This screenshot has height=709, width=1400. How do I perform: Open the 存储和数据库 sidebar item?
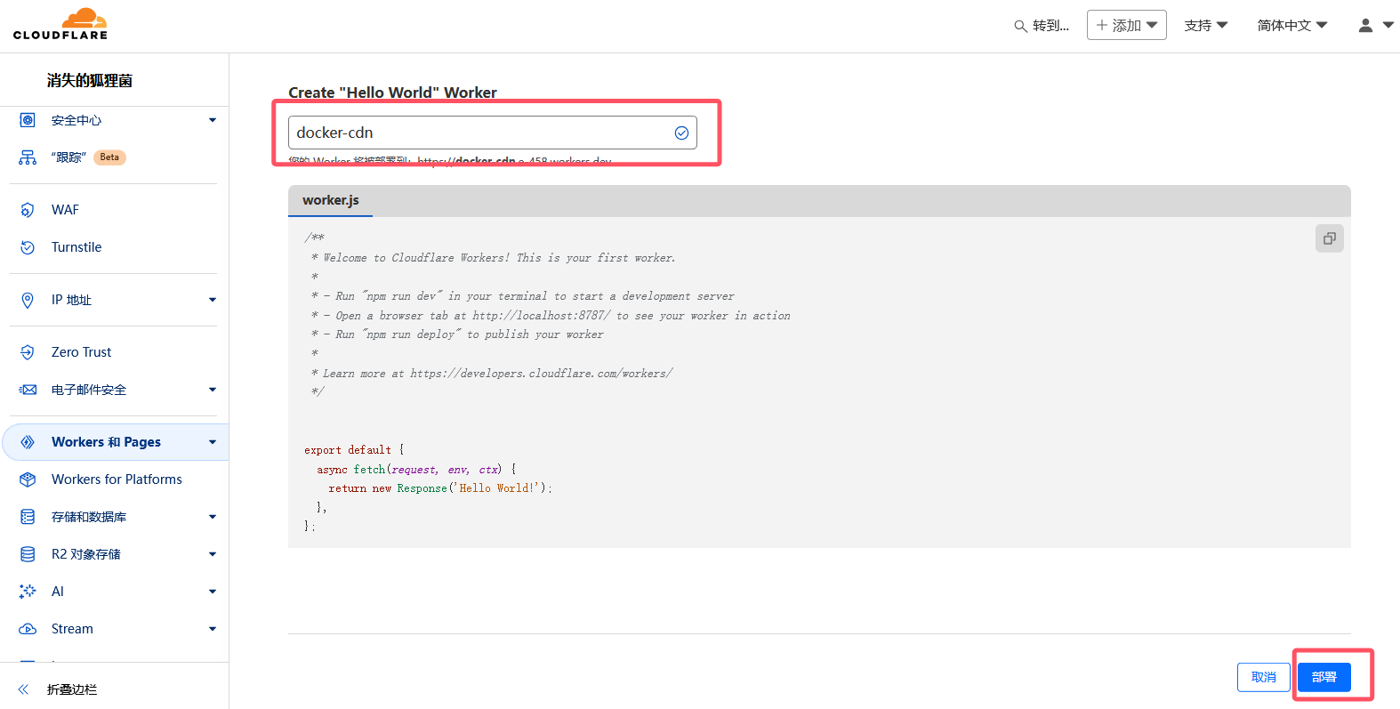(x=89, y=517)
